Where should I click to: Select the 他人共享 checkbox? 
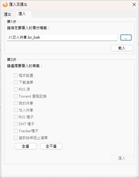point(16,110)
